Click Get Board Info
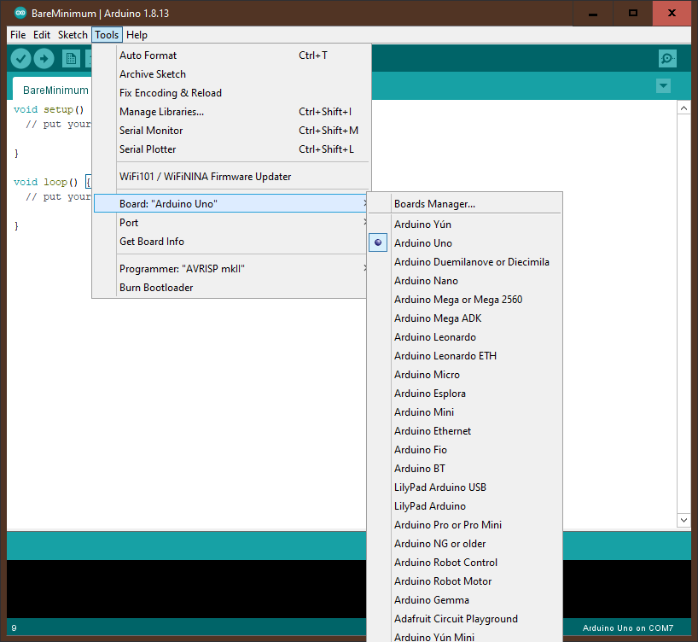This screenshot has width=698, height=642. click(x=230, y=242)
